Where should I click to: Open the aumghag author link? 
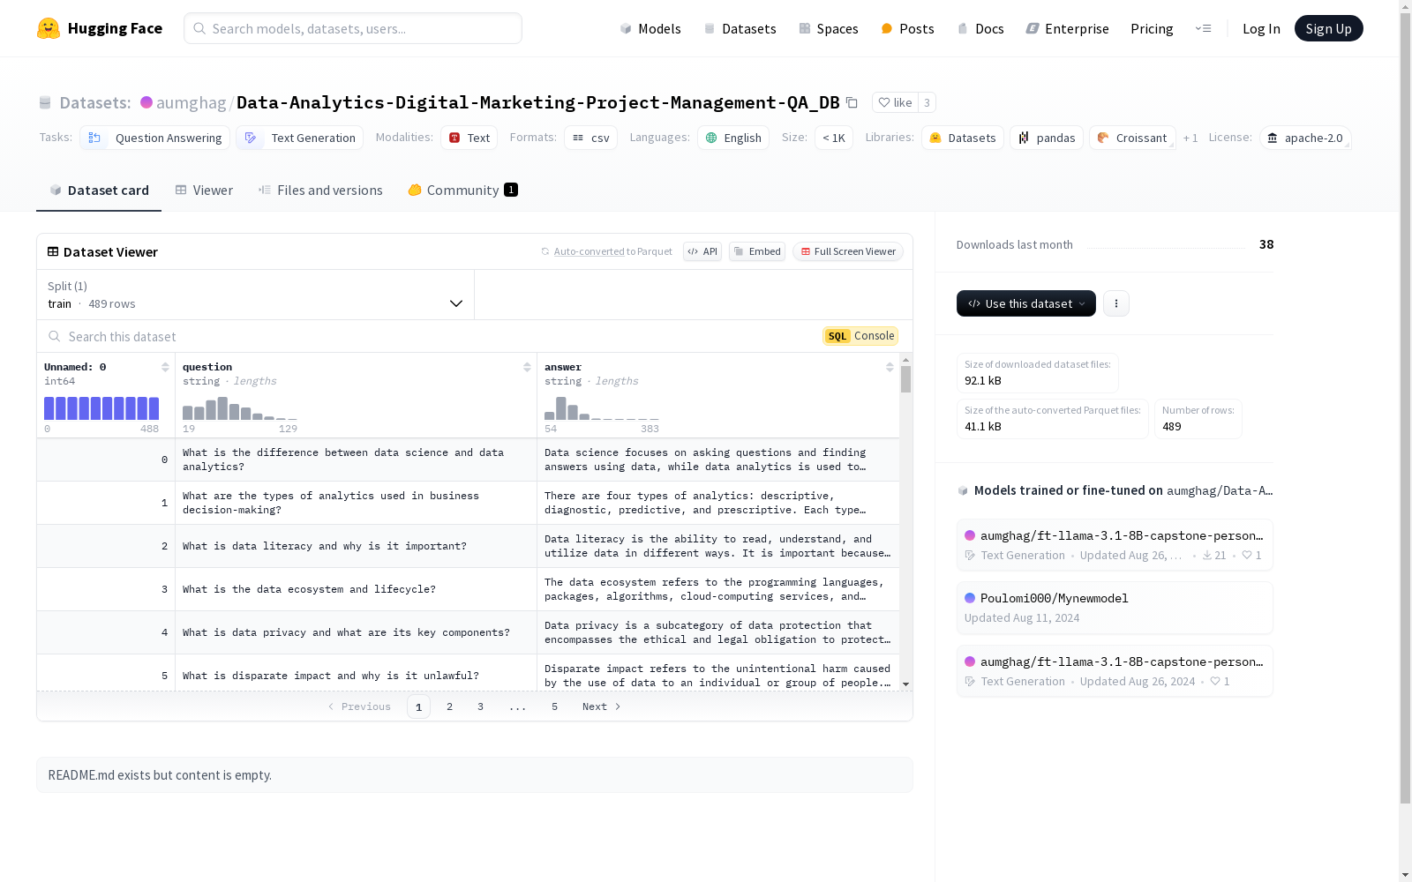pyautogui.click(x=191, y=102)
